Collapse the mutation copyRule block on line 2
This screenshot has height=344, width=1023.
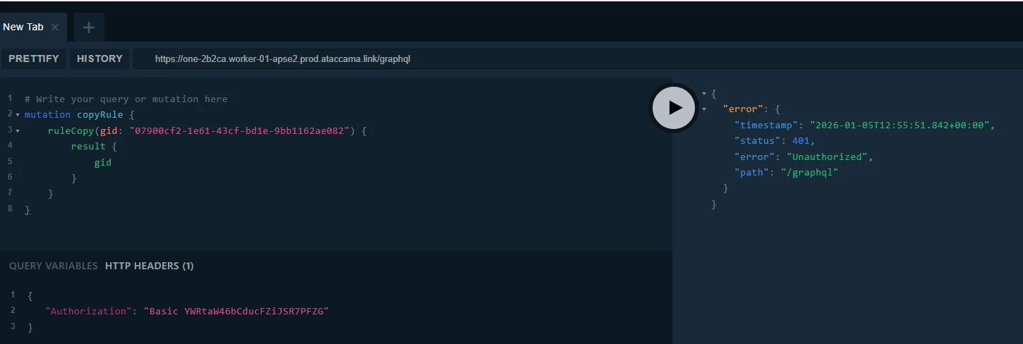[x=18, y=115]
